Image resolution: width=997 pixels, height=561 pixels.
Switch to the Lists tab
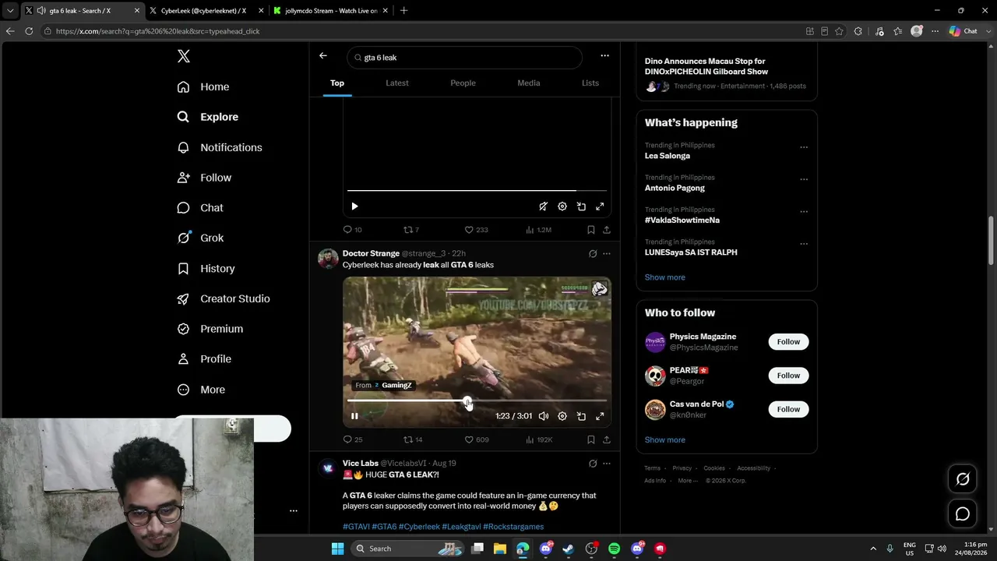[x=590, y=83]
